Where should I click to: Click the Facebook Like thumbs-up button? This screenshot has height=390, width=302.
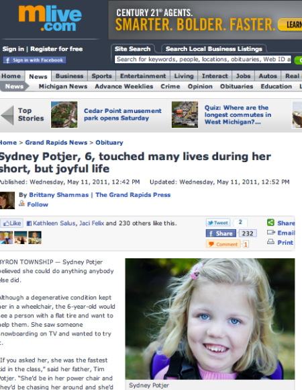click(x=11, y=223)
